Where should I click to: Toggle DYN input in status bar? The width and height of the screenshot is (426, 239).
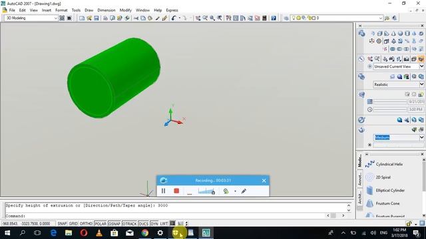click(x=154, y=224)
